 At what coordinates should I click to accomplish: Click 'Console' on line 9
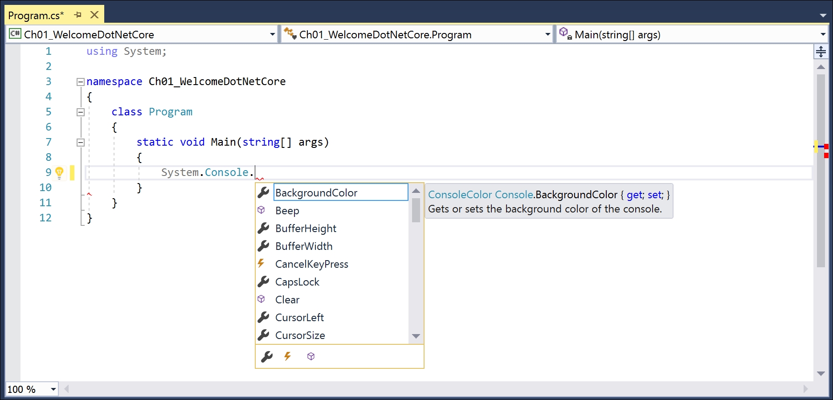point(226,172)
